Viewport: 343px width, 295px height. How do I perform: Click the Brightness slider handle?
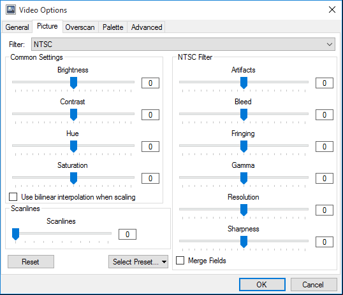(73, 83)
